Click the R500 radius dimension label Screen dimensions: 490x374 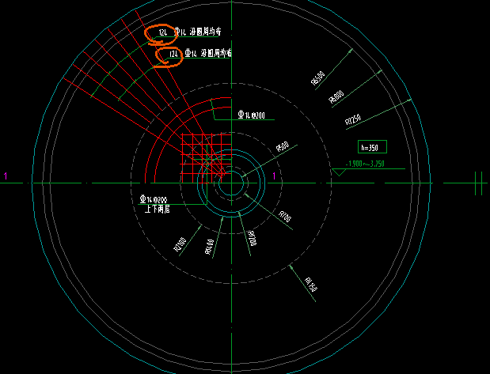coord(283,147)
